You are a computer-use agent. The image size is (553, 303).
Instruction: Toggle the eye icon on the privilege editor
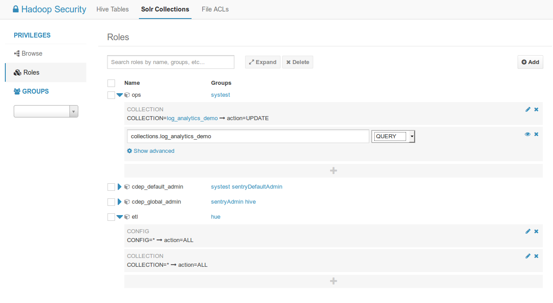tap(527, 134)
